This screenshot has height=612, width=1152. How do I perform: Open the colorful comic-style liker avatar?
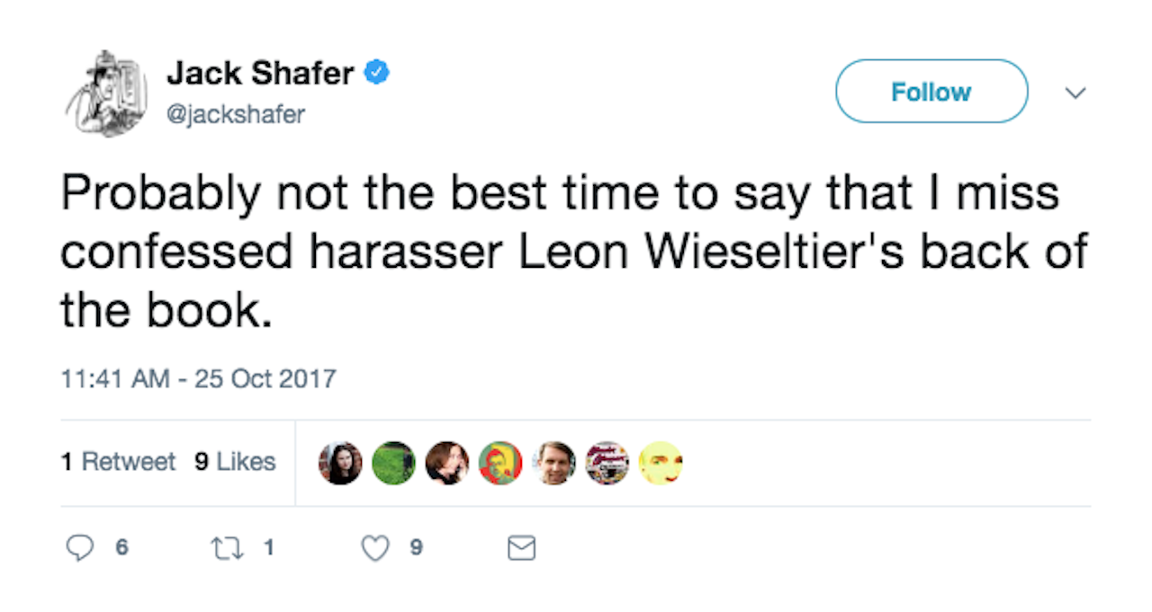607,463
